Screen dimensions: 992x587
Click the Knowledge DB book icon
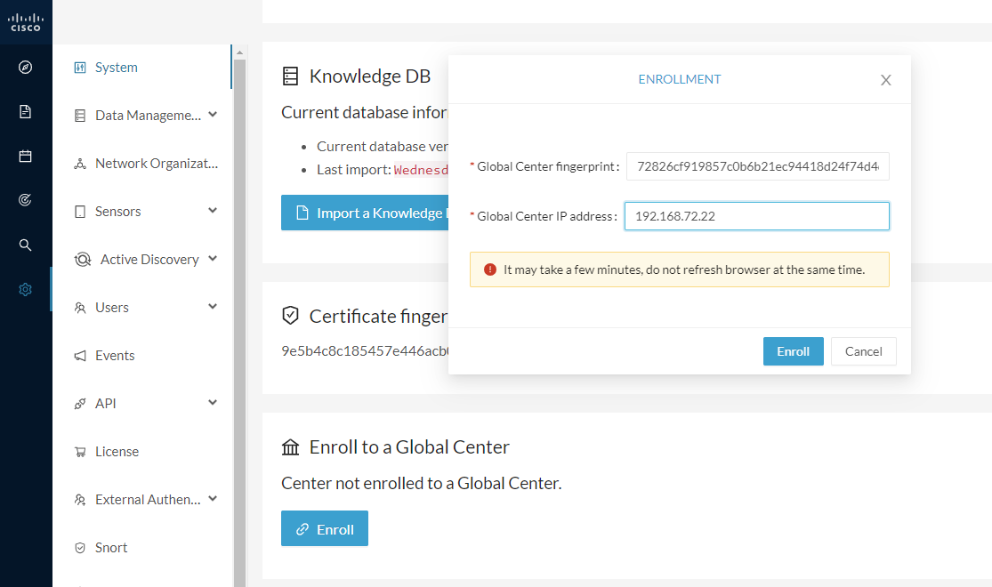point(290,76)
